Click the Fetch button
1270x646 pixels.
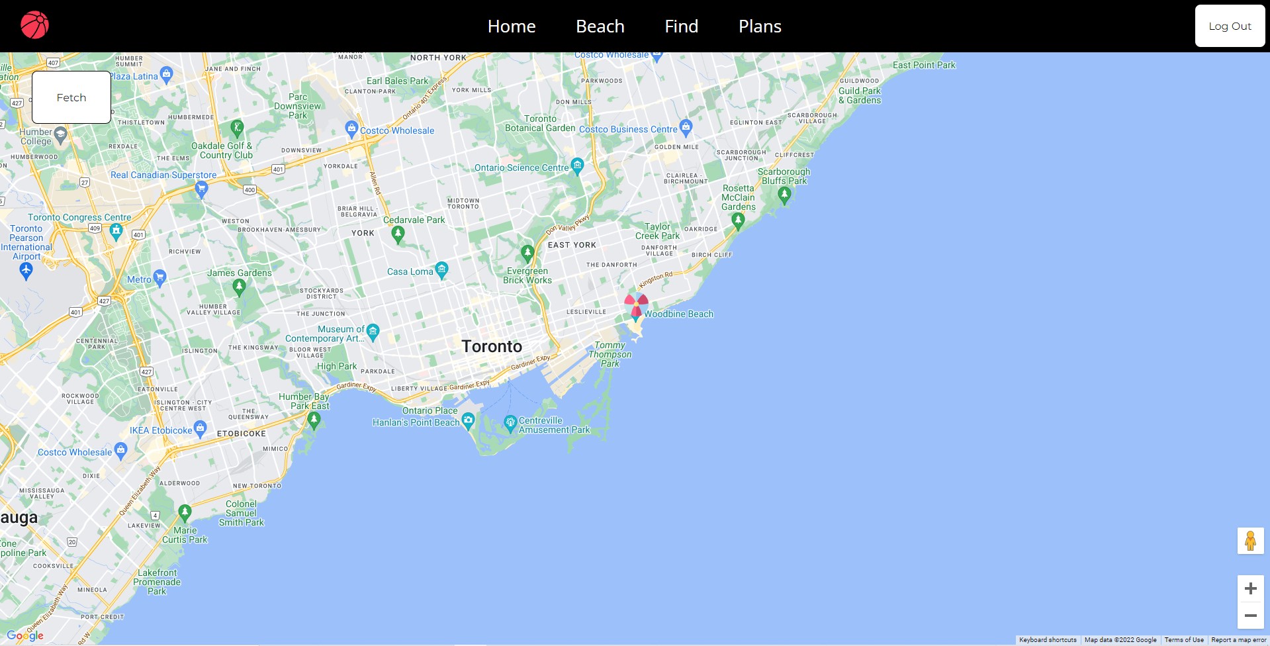click(x=71, y=97)
